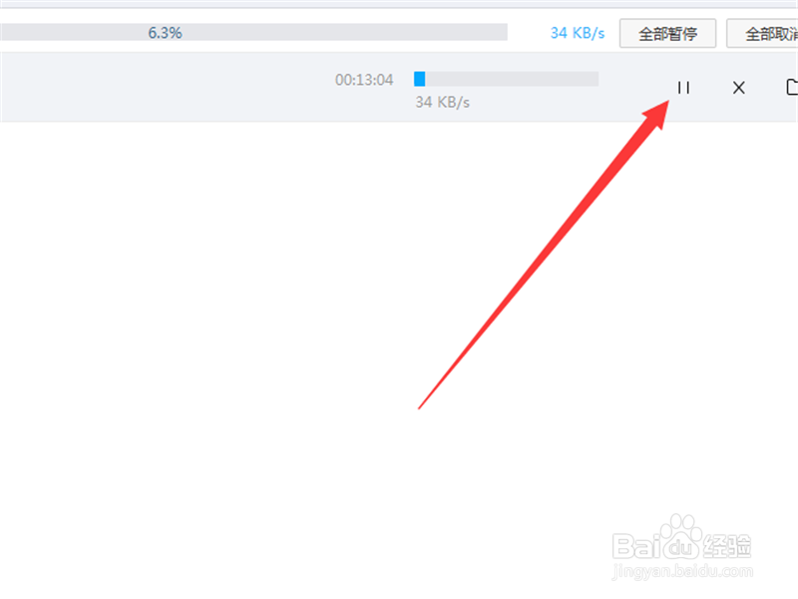Screen dimensions: 798x599
Task: Click the blue 34 KB/s total speed text
Action: [x=578, y=33]
